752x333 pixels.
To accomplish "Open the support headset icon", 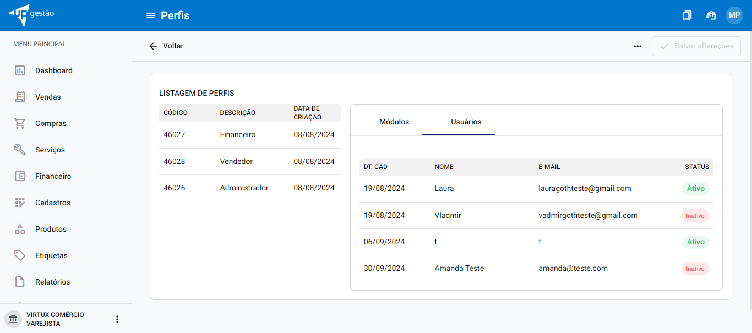I will pyautogui.click(x=711, y=15).
